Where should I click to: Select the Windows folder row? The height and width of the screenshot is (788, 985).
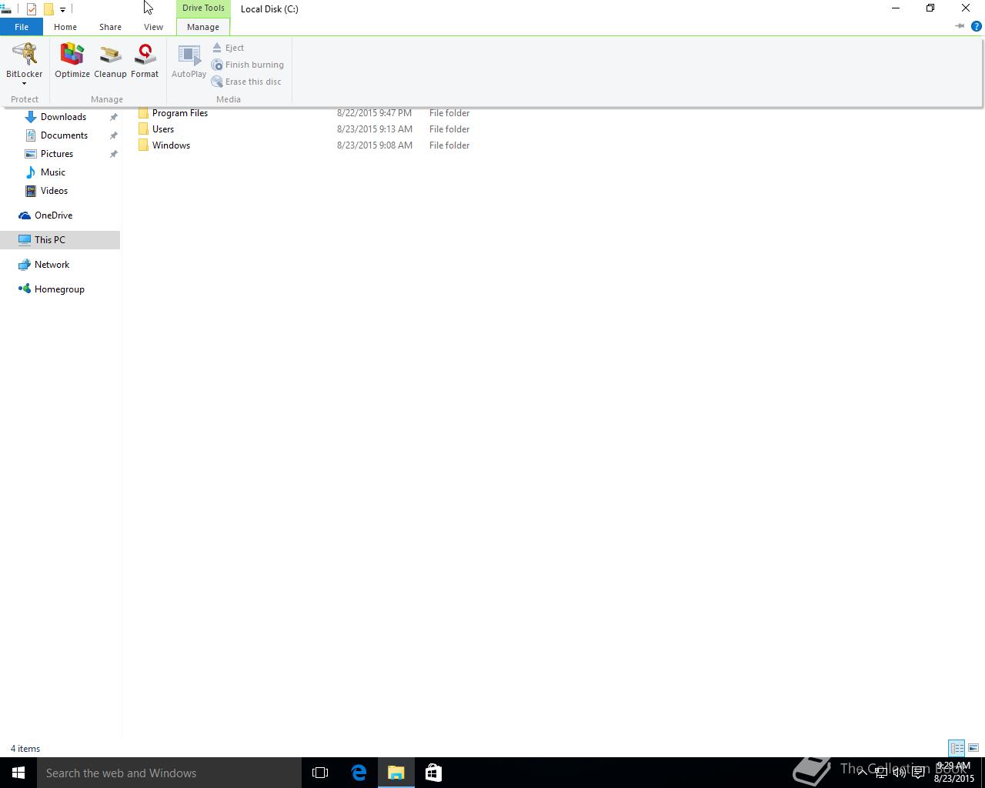pyautogui.click(x=304, y=145)
